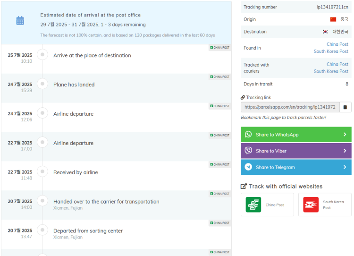This screenshot has width=354, height=256.
Task: Open China Post link in Found in row
Action: 337,44
